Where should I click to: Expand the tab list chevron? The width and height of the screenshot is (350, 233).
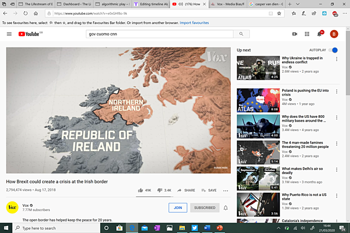click(297, 4)
